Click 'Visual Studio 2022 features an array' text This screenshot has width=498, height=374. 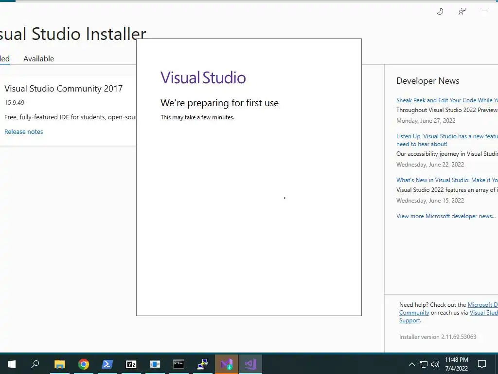click(447, 190)
